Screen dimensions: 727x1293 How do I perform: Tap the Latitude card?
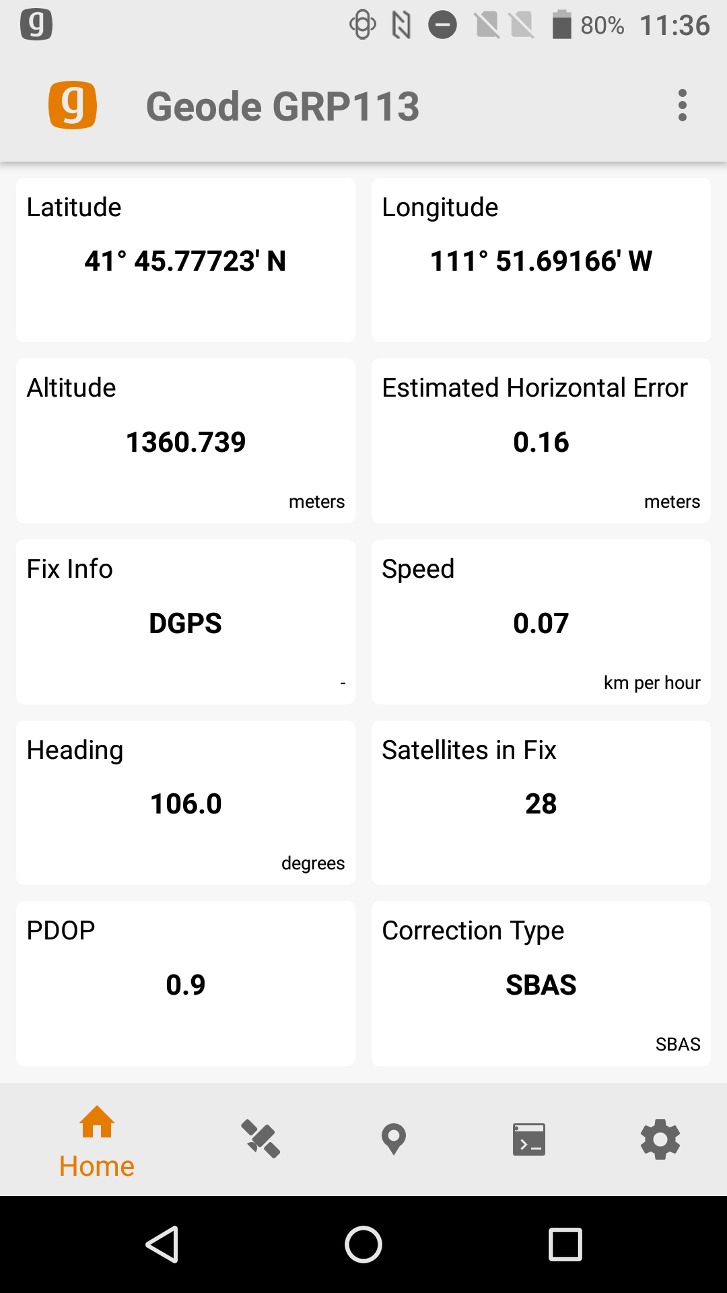(186, 260)
